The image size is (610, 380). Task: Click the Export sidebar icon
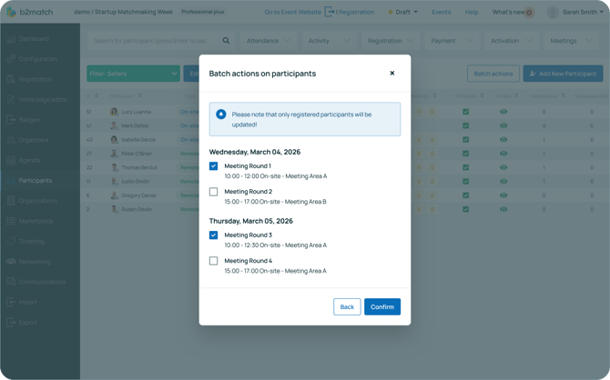pos(11,323)
